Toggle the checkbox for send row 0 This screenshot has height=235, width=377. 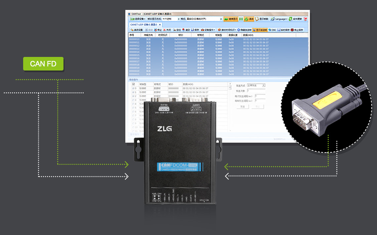[134, 88]
